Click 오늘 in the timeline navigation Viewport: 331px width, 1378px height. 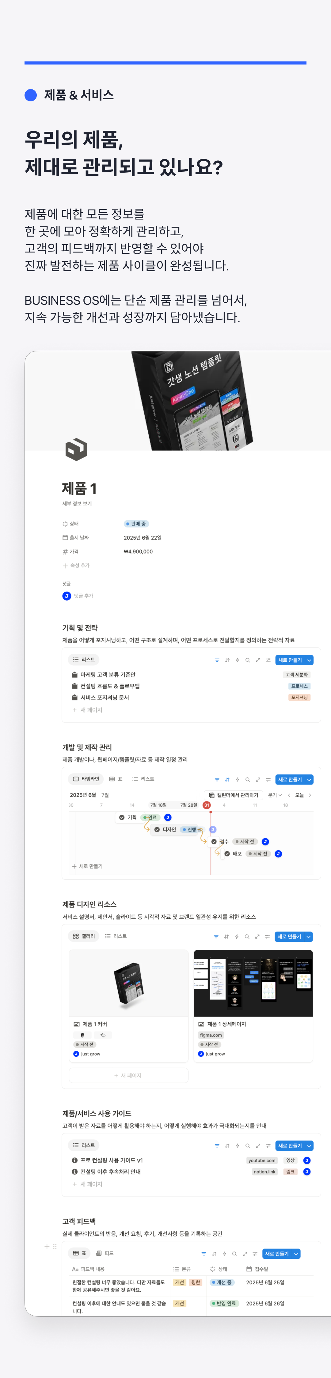point(299,795)
